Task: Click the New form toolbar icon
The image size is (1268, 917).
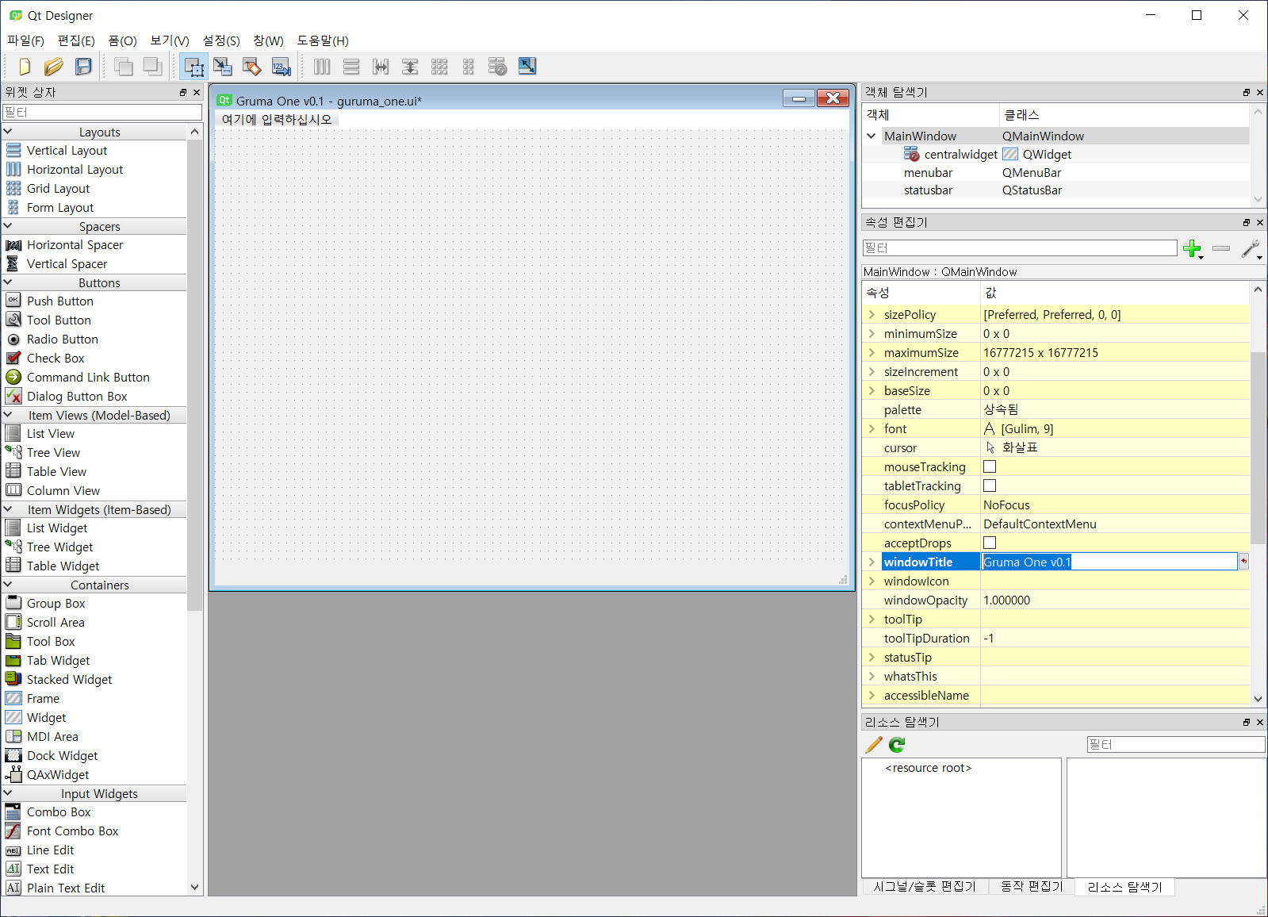Action: tap(25, 67)
